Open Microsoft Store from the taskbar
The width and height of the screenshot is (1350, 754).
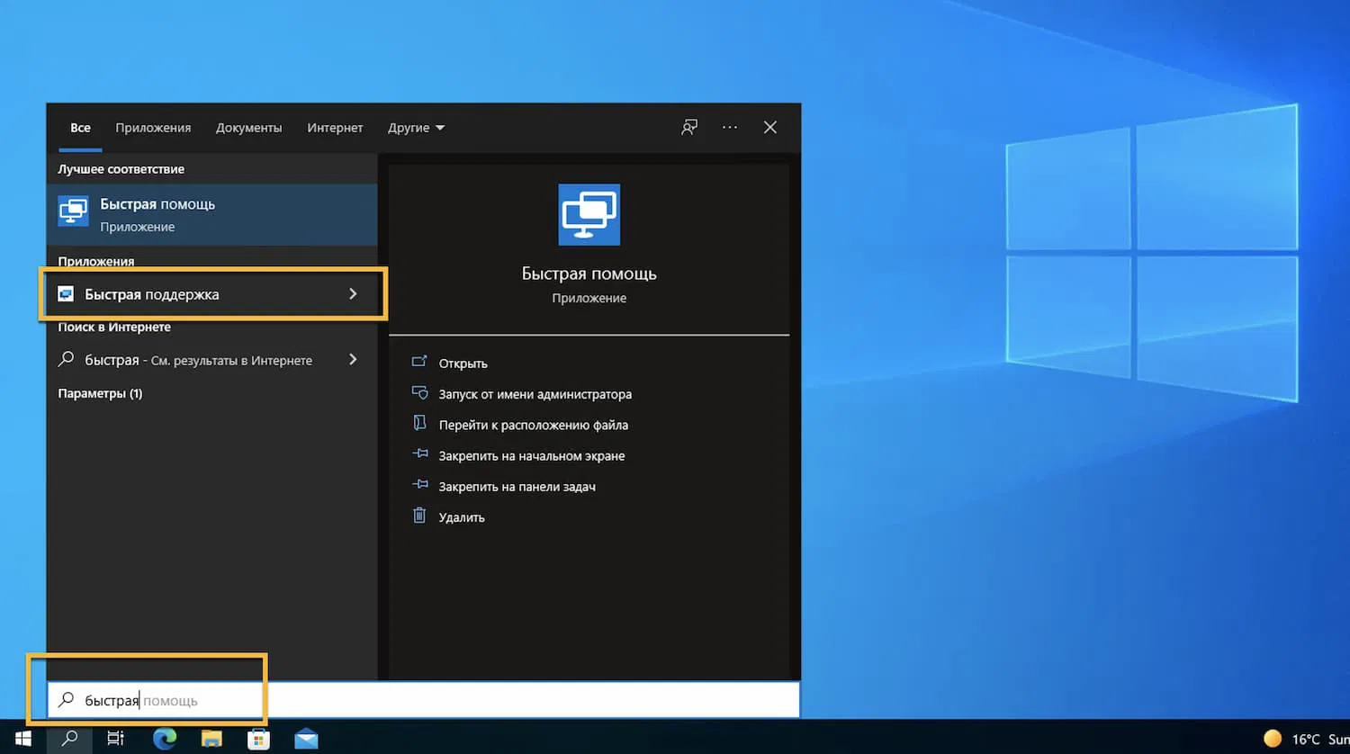click(258, 739)
